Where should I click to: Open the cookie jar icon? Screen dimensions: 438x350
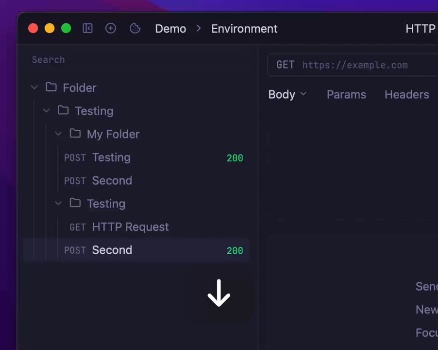(x=135, y=28)
